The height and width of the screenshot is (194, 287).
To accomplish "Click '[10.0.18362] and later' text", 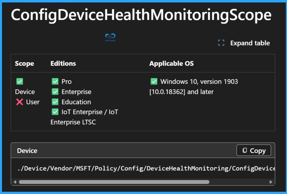I will point(182,92).
